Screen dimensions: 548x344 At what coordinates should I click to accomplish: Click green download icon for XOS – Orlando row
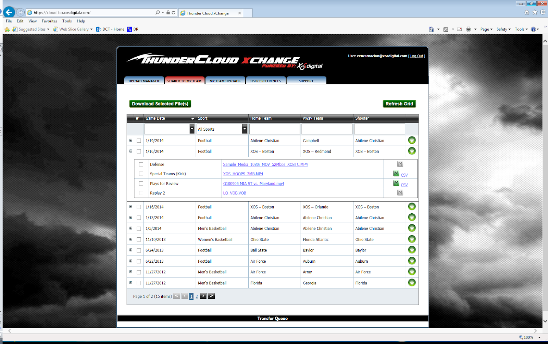[412, 206]
